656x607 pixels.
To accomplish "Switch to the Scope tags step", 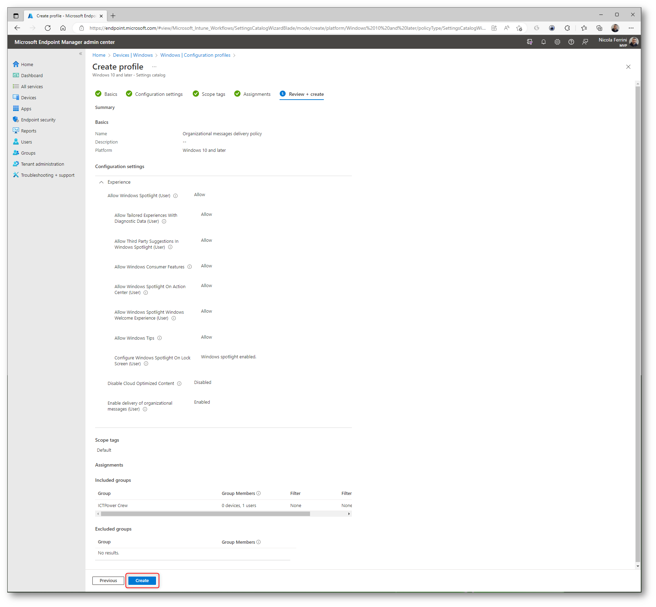I will click(x=209, y=94).
